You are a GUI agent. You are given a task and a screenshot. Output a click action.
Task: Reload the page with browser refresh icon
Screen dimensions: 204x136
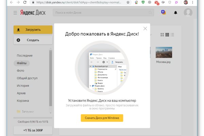25,2
